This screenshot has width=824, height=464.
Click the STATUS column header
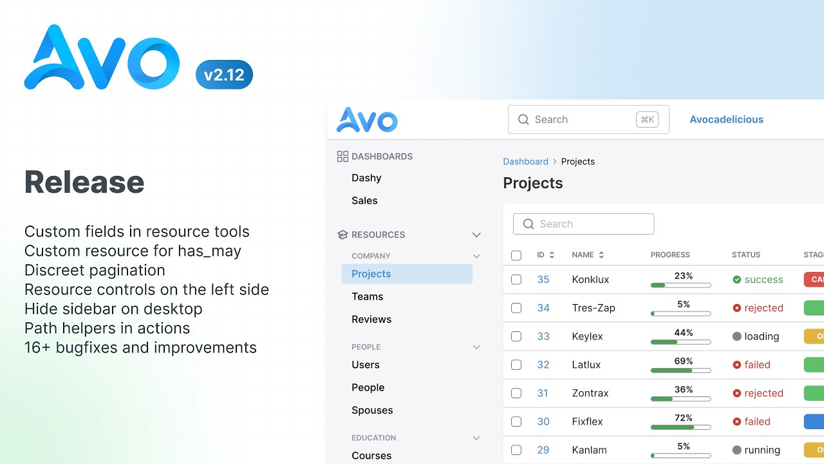click(x=746, y=255)
